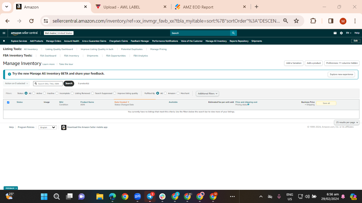Open Reports Repository in the navigation bar
Image resolution: width=362 pixels, height=203 pixels.
coord(239,41)
